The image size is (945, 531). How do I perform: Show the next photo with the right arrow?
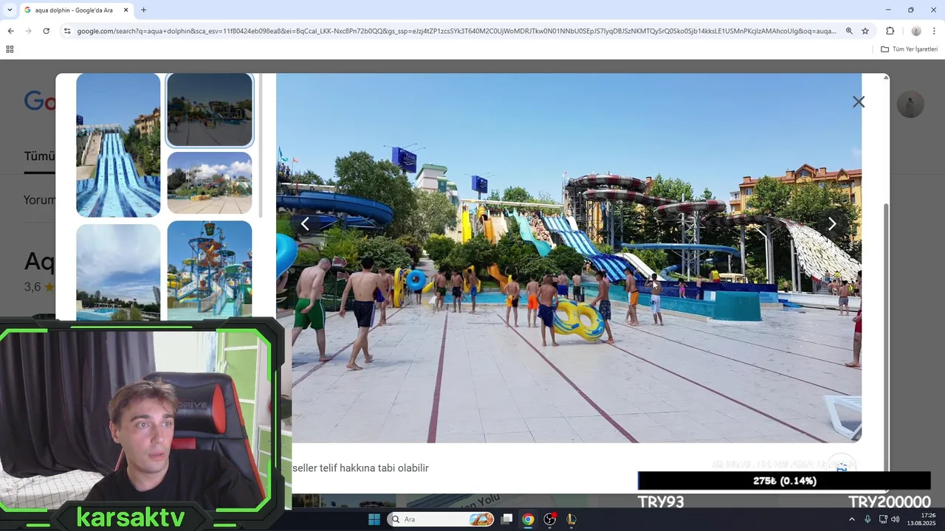coord(832,224)
